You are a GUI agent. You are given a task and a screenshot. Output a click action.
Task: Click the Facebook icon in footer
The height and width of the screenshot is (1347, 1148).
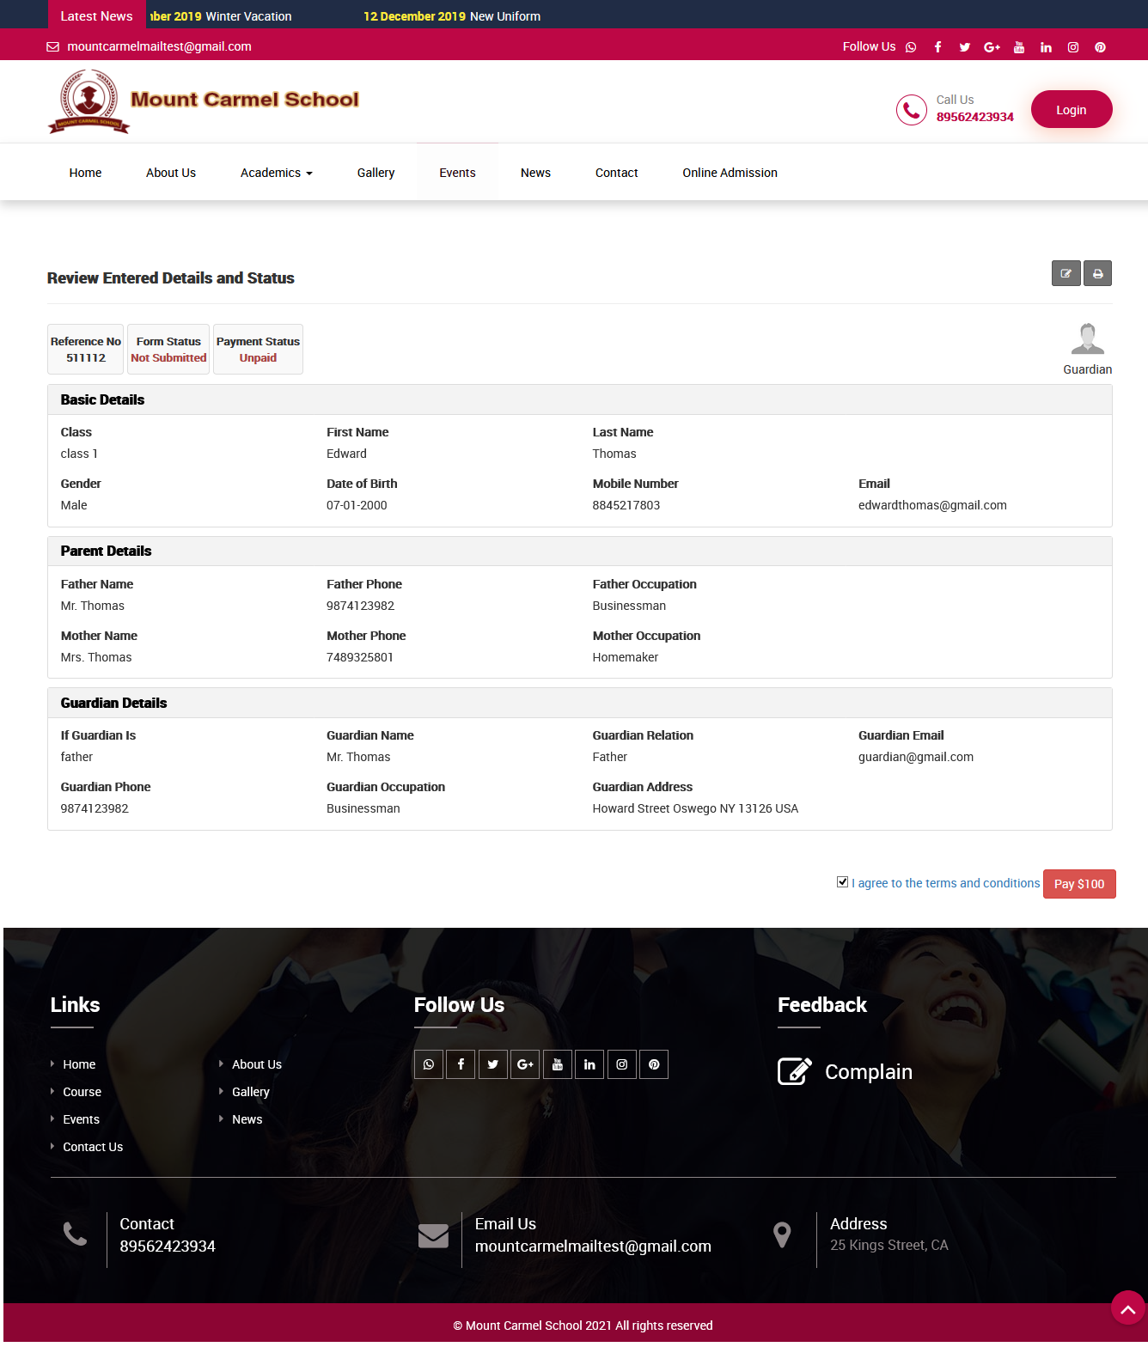coord(461,1064)
